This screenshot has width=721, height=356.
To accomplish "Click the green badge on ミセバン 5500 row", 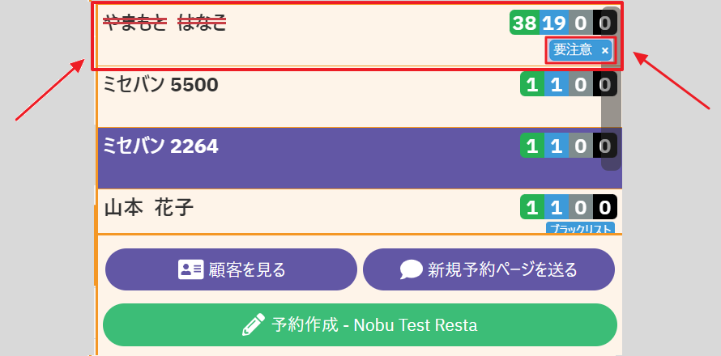I will [531, 84].
